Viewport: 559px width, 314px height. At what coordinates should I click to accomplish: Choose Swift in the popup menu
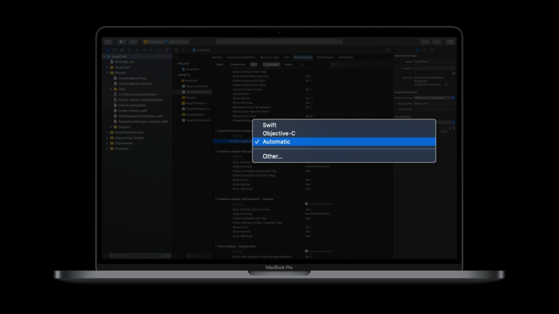pyautogui.click(x=344, y=125)
